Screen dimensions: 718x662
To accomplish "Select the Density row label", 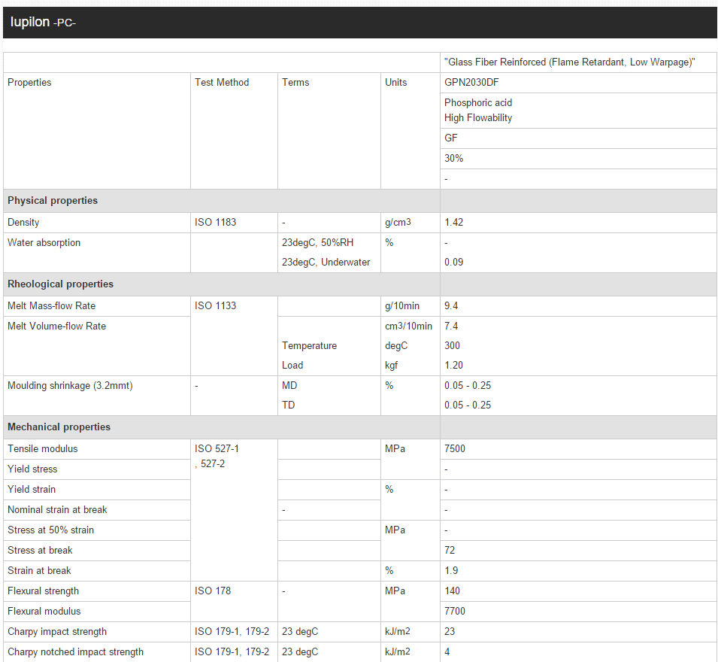I will click(23, 222).
